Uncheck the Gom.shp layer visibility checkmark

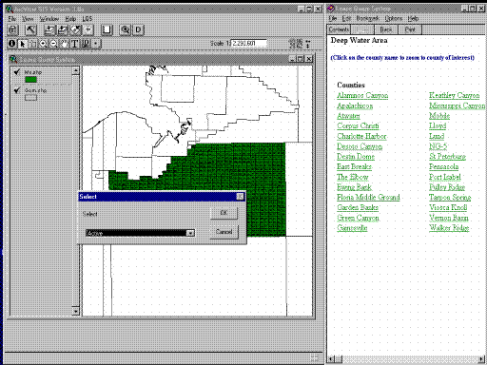[17, 90]
